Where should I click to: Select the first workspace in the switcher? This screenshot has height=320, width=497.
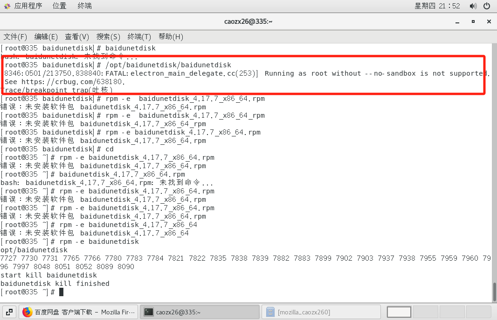coord(399,312)
